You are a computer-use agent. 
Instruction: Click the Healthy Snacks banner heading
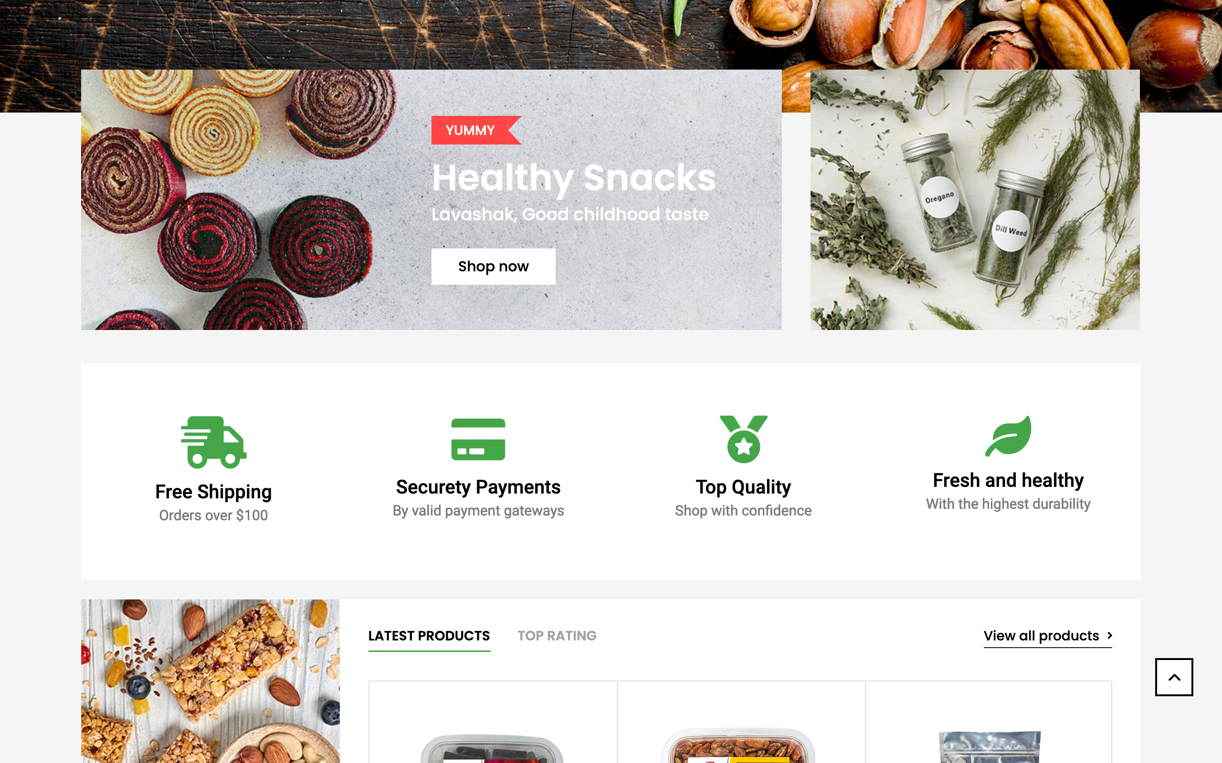[574, 177]
